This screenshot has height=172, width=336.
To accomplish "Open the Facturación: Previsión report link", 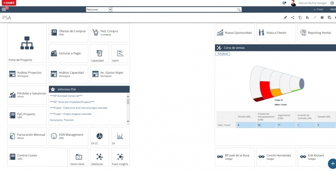I will coord(62,120).
